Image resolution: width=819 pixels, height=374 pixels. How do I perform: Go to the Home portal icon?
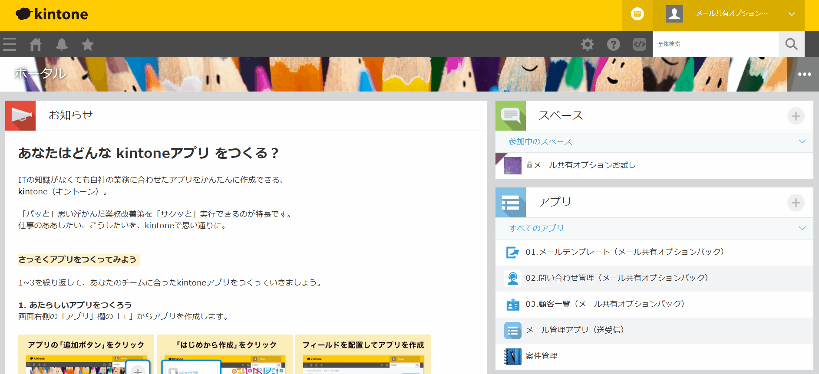[x=36, y=44]
